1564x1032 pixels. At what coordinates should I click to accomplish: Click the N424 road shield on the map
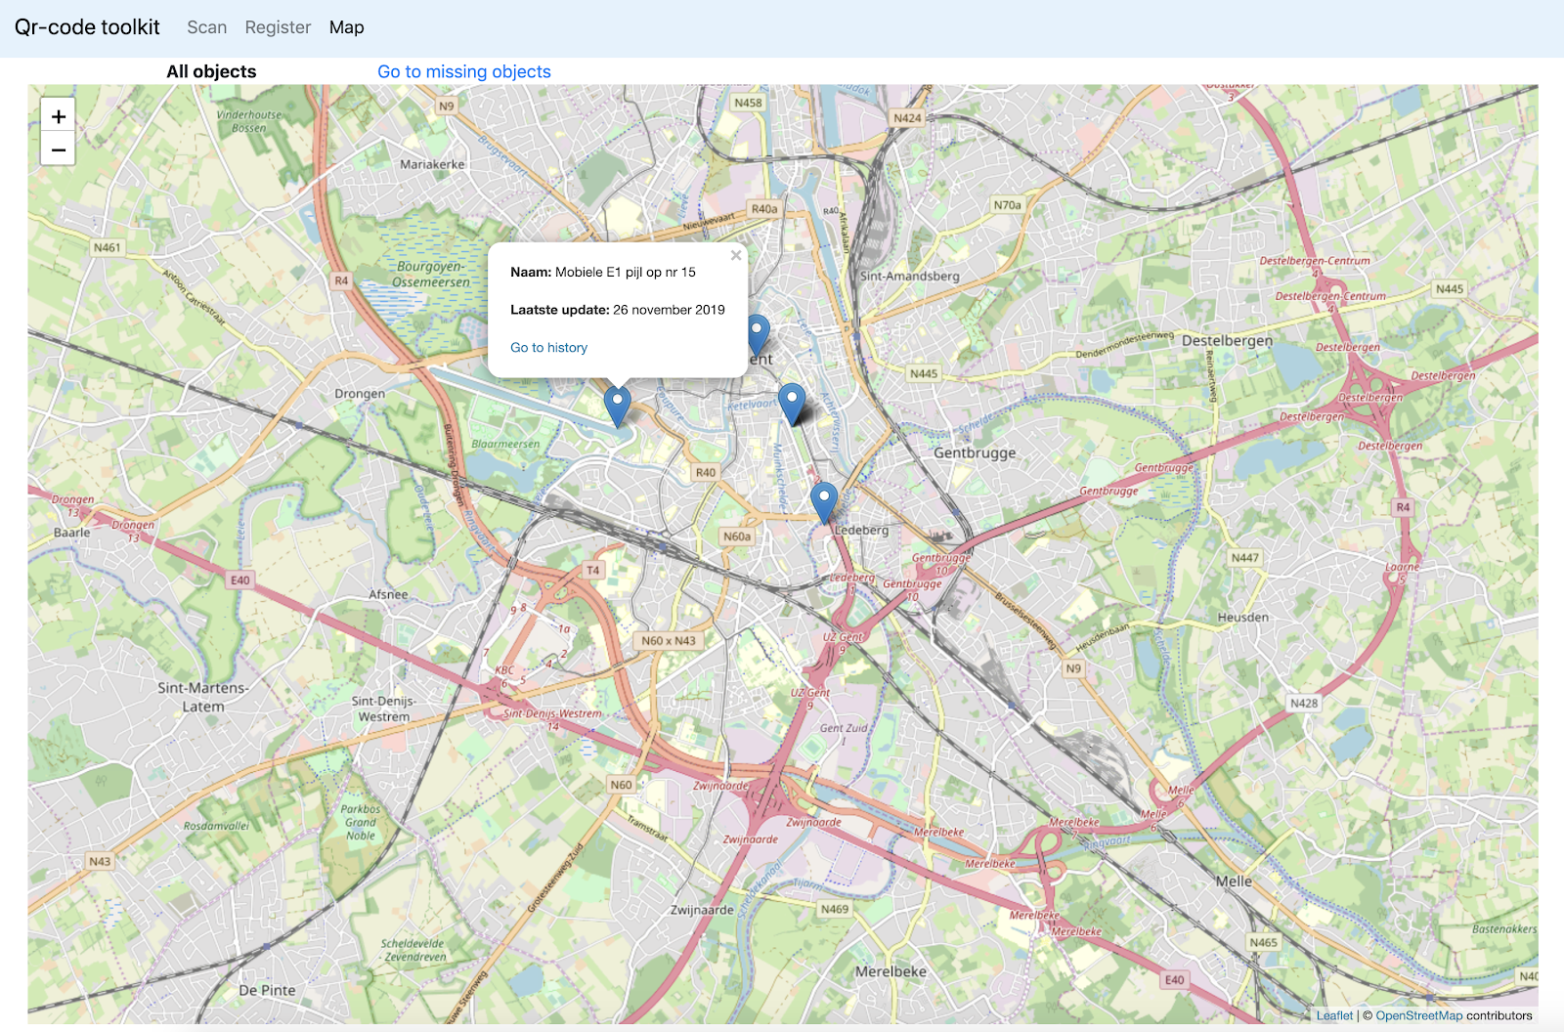[907, 118]
